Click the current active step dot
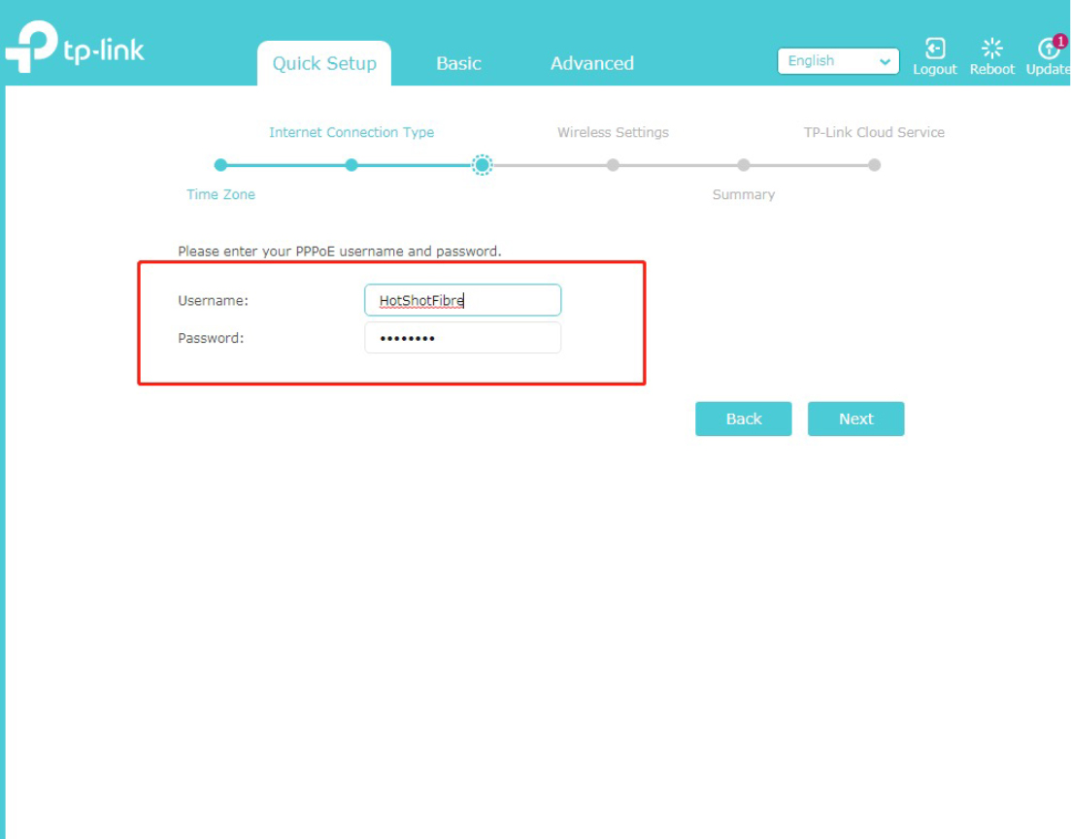1072x839 pixels. [482, 165]
